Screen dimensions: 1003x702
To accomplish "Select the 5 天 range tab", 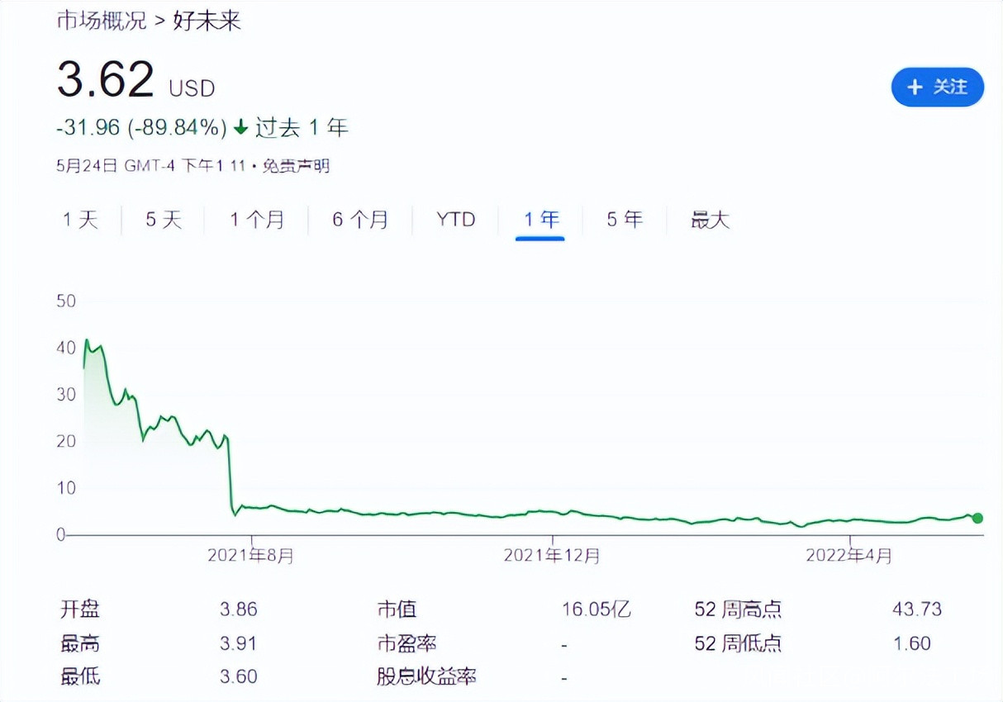I will [x=164, y=220].
